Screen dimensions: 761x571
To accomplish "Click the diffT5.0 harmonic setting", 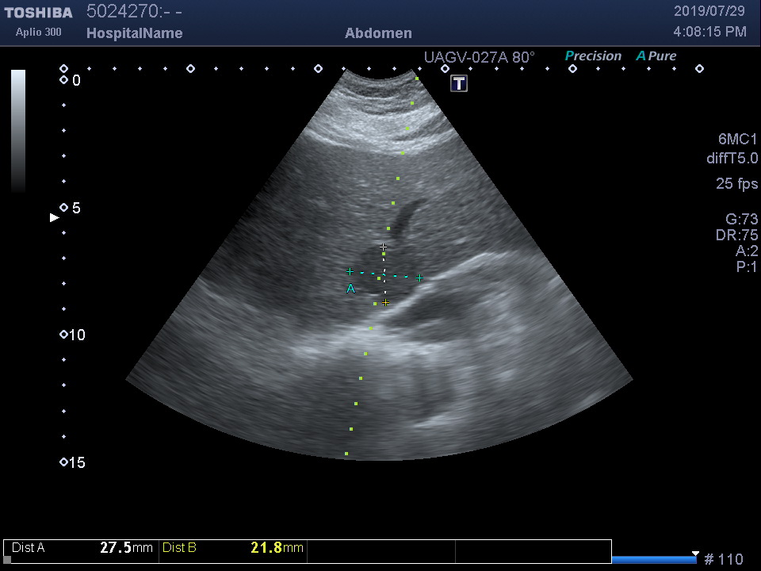I will tap(732, 159).
